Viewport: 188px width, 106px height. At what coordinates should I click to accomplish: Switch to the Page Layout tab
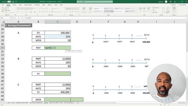(28, 5)
